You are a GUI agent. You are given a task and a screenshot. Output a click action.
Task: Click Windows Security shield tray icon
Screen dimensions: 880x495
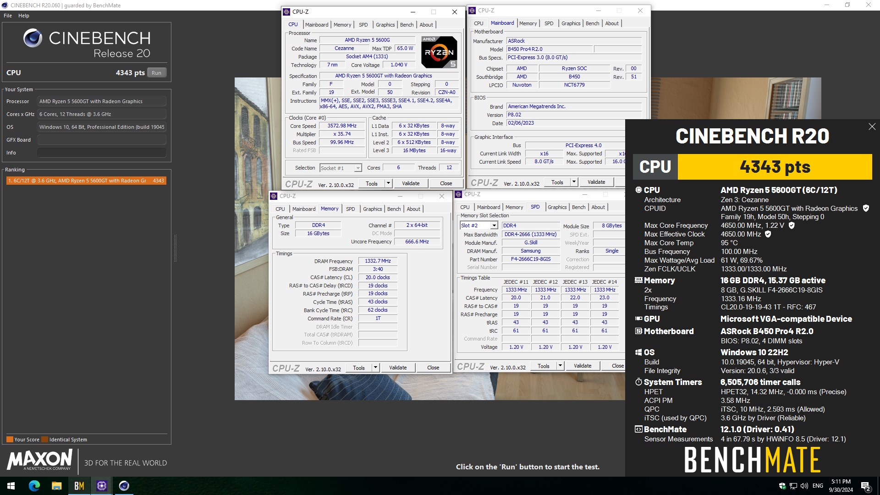coord(782,486)
